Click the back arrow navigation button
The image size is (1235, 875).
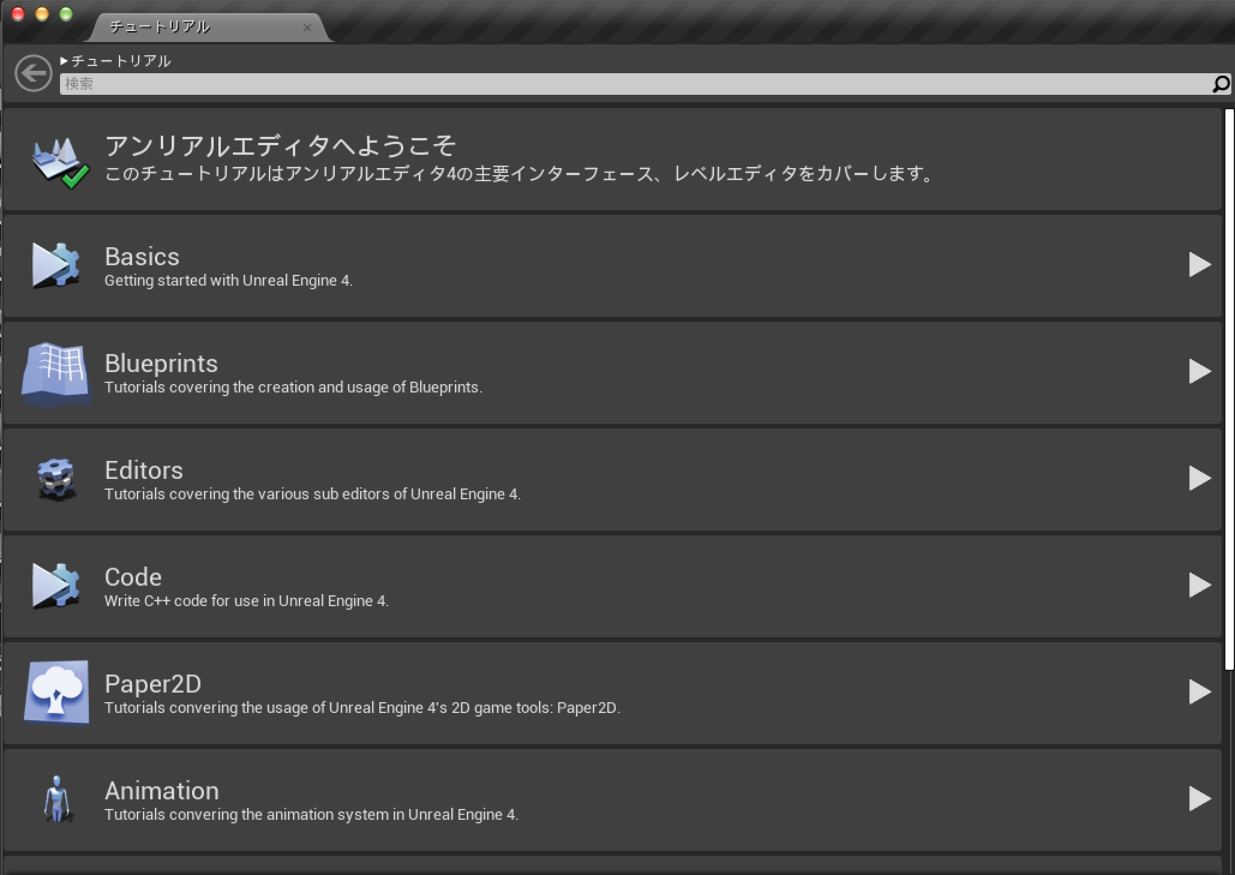[34, 73]
